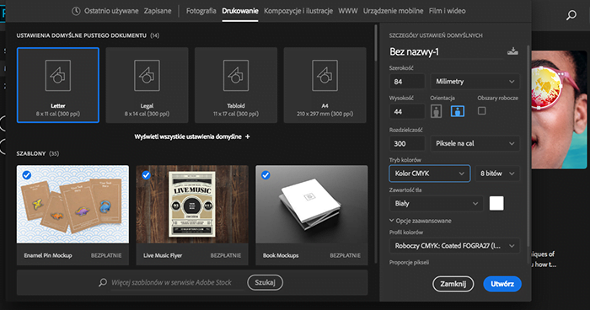The height and width of the screenshot is (310, 590).
Task: Click the A4 caption '210 x 297 mm (300 ppi)'
Action: pyautogui.click(x=324, y=114)
